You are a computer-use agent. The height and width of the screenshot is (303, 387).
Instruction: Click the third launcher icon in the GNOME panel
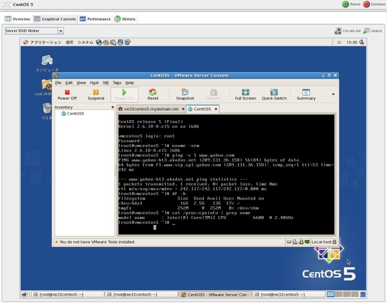113,42
